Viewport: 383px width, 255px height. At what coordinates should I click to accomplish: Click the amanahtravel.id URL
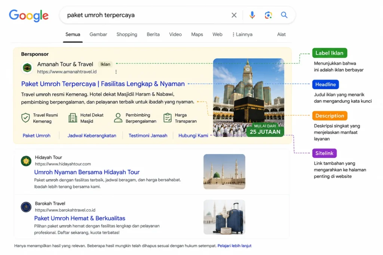(67, 72)
